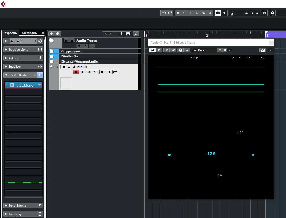286x218 pixels.
Task: Open the Sib...Mono plugin editor 'e' icon
Action: click(12, 85)
